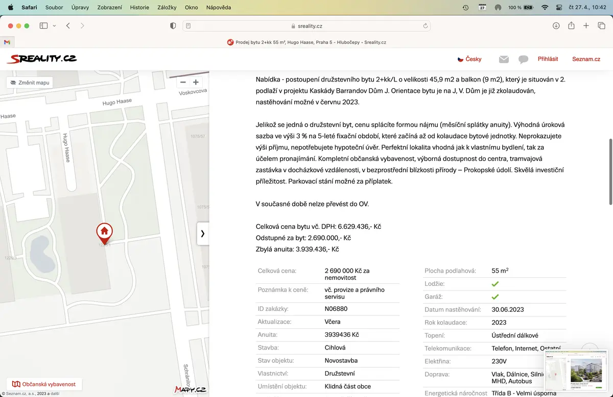Show battery status at 100 %
The image size is (613, 397).
tap(521, 8)
